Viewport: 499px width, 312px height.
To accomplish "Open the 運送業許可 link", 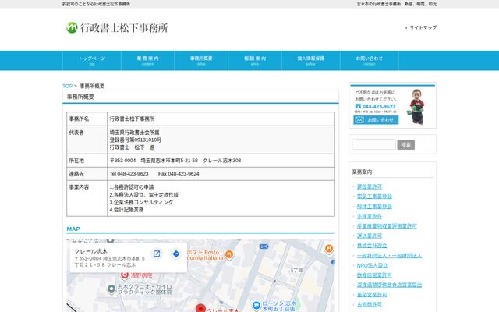I will point(369,236).
